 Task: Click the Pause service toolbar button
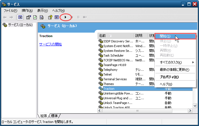pos(78,17)
